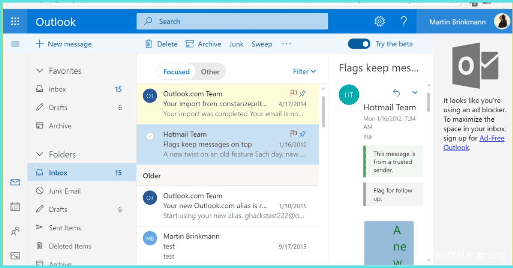513x268 pixels.
Task: Click the Sweep toolbar button
Action: click(262, 44)
